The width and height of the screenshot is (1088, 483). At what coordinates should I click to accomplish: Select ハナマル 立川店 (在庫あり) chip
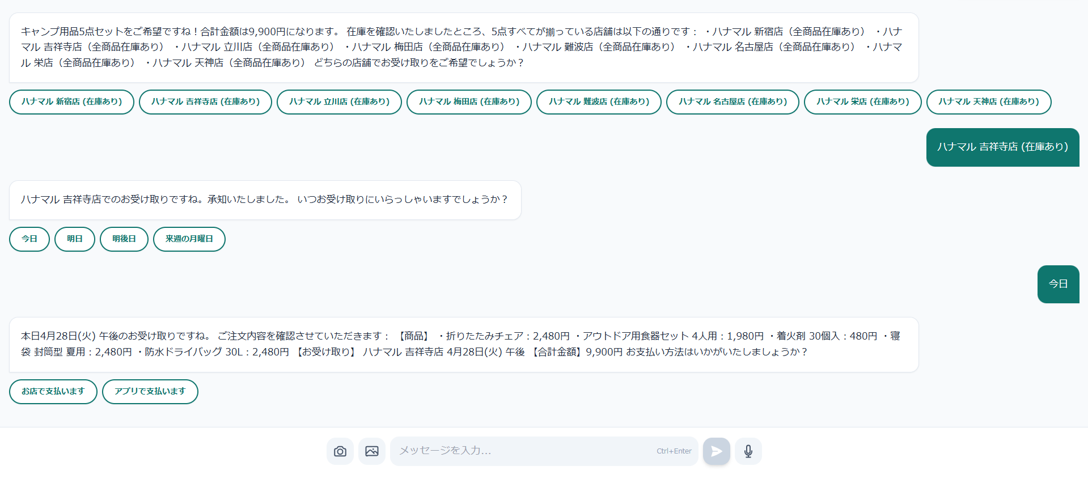[339, 102]
